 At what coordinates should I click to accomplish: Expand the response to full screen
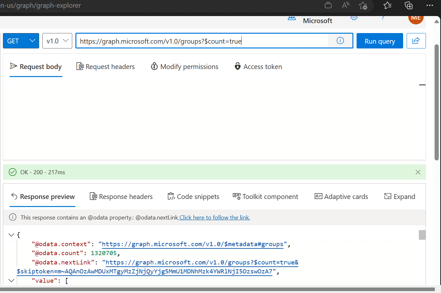[x=400, y=196]
